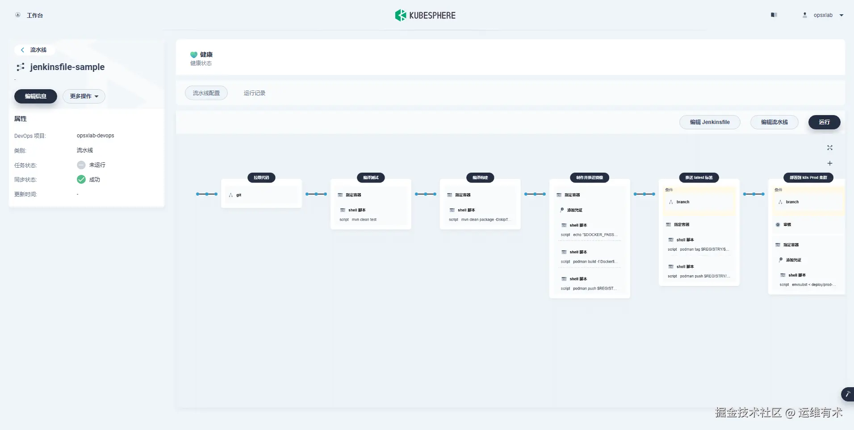Click the 运行 button to run the pipeline
Screen dimensions: 854x430
click(x=824, y=122)
